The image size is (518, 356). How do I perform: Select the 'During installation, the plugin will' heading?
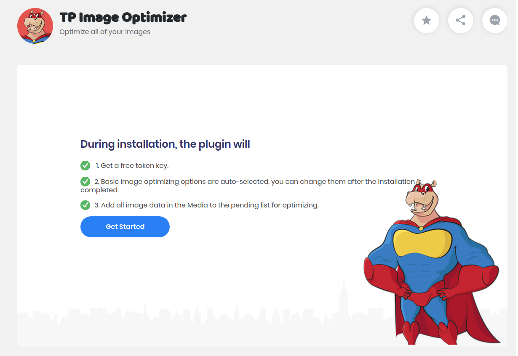click(165, 144)
